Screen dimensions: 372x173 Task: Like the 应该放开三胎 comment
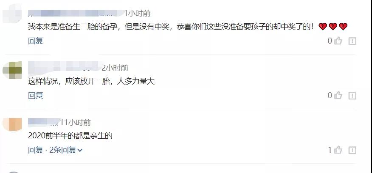pyautogui.click(x=338, y=96)
